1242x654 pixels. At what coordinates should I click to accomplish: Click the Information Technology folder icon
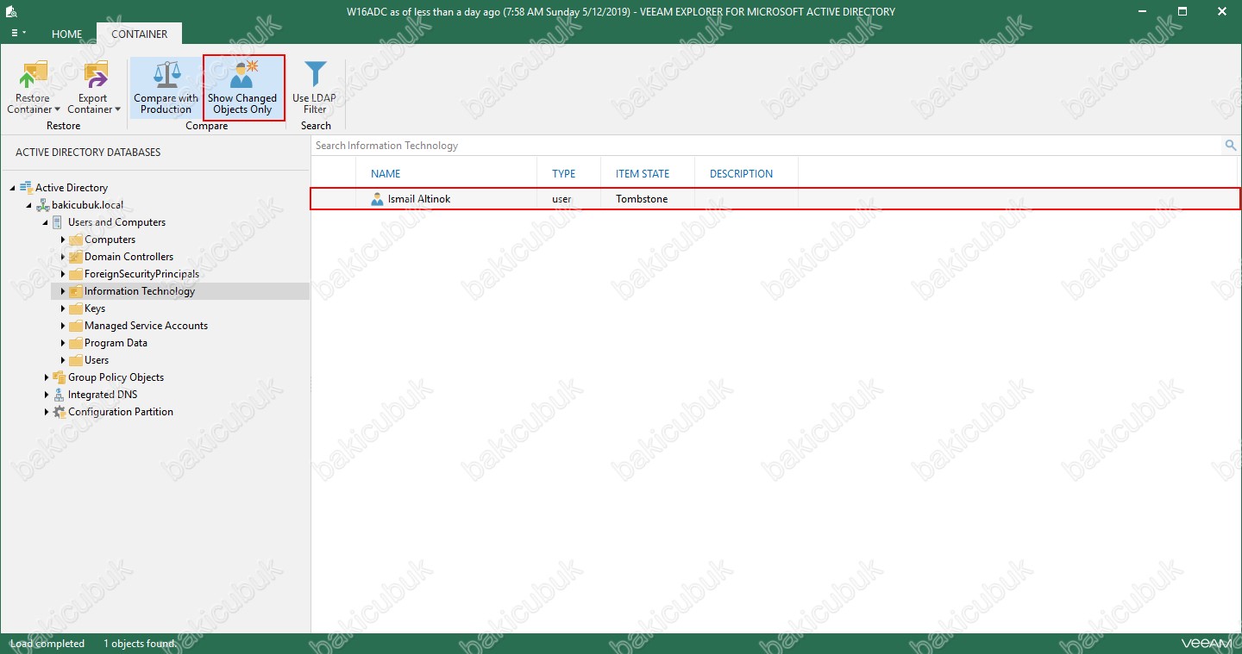pyautogui.click(x=76, y=291)
